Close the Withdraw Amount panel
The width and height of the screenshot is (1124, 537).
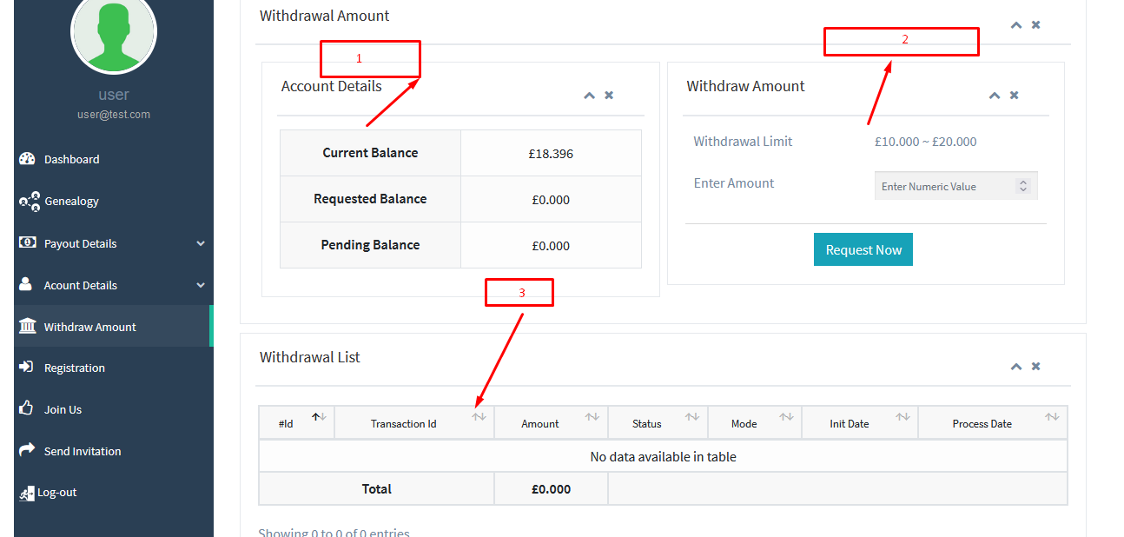click(1014, 96)
